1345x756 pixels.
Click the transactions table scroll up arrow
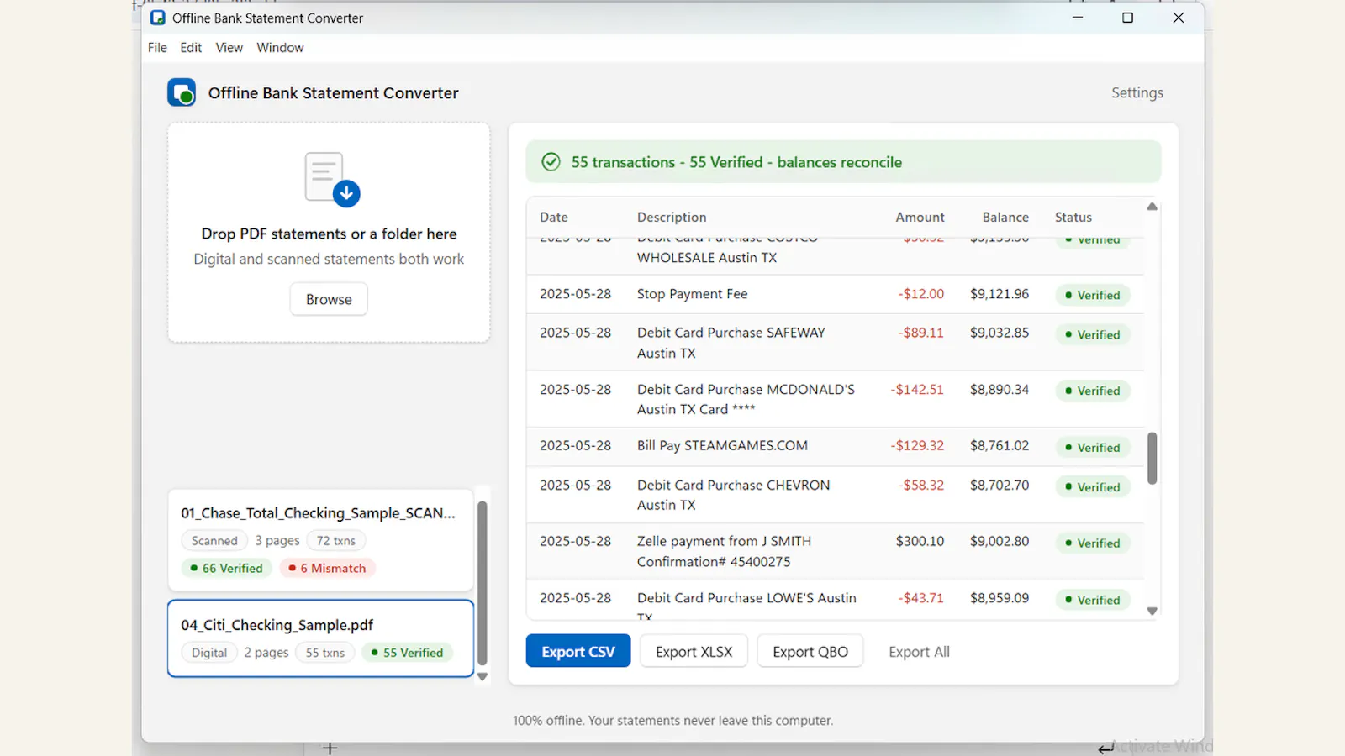point(1152,207)
